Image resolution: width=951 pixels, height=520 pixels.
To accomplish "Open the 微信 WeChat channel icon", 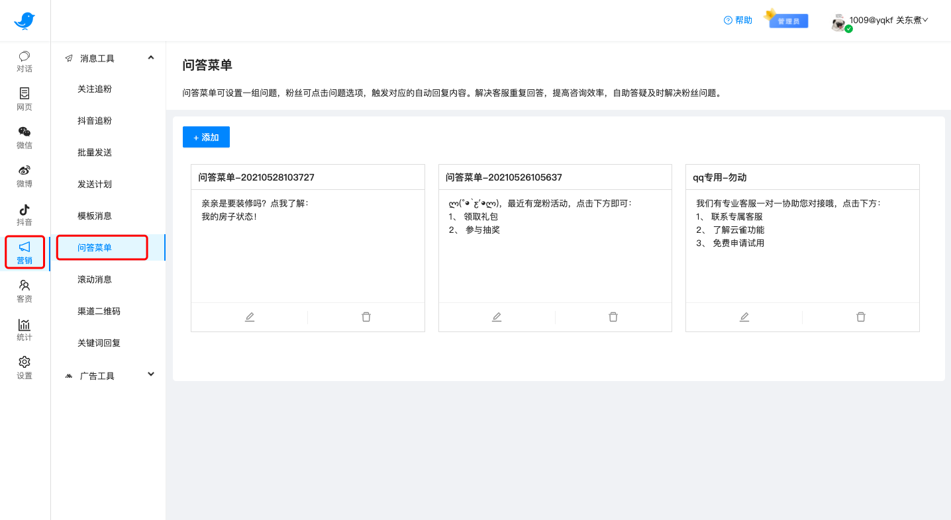I will click(24, 138).
